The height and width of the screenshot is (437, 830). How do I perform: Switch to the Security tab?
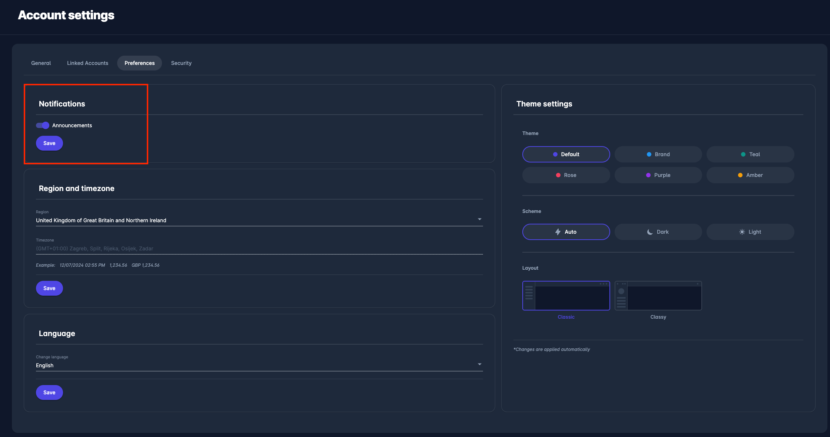pyautogui.click(x=181, y=63)
